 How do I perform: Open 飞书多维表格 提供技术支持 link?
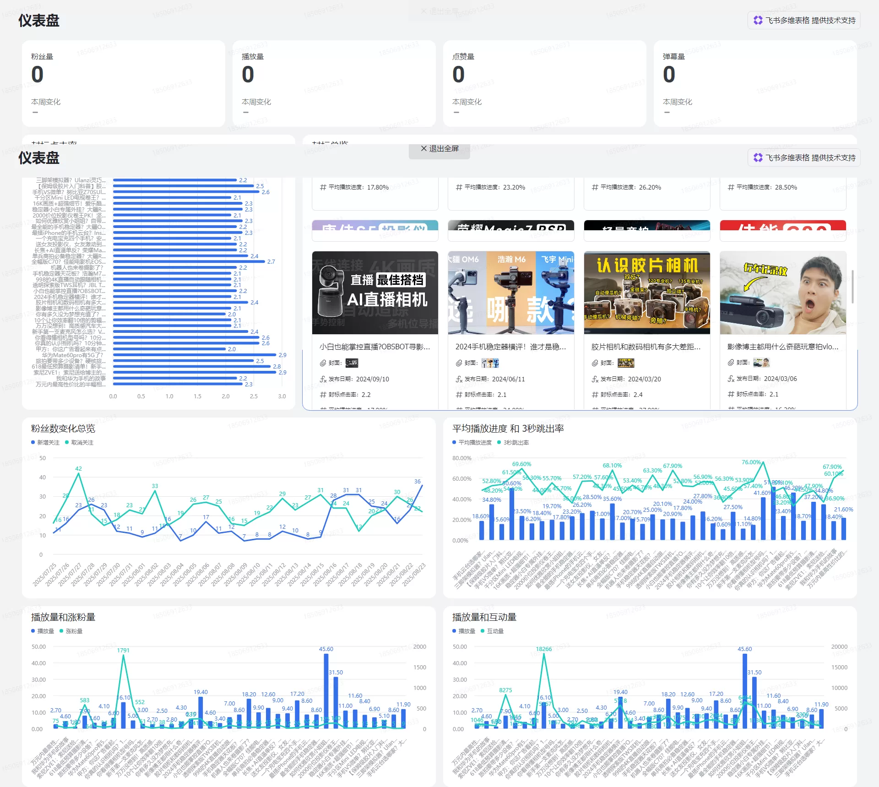tap(804, 157)
